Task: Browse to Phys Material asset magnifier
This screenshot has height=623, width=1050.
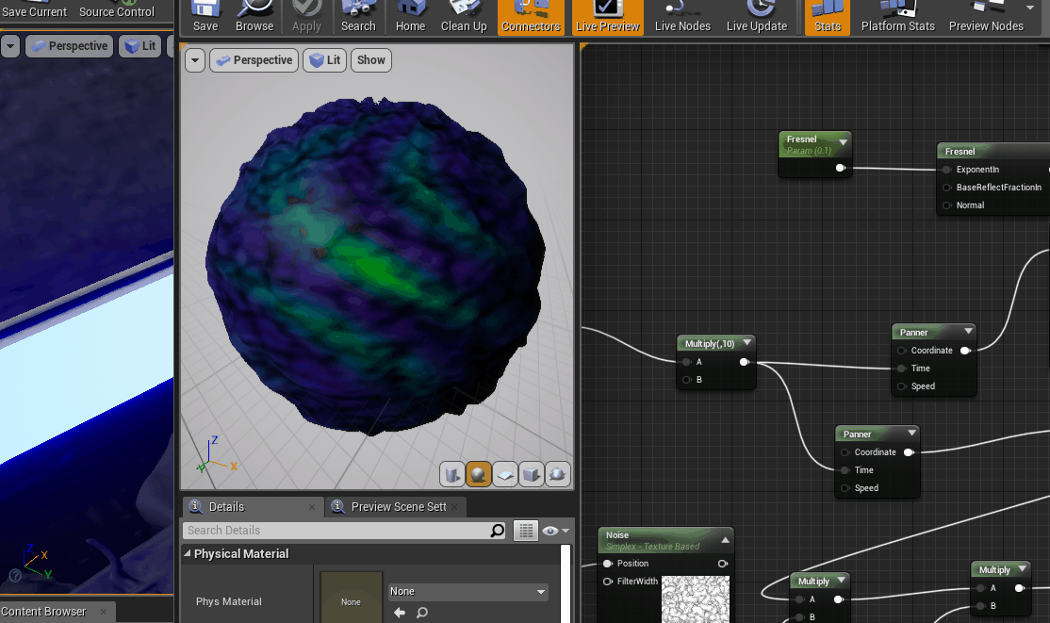Action: tap(422, 613)
